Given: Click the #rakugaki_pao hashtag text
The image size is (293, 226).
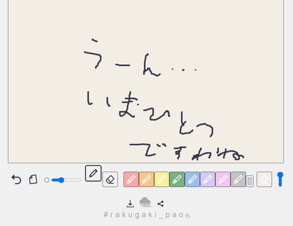Looking at the screenshot, I should point(144,215).
